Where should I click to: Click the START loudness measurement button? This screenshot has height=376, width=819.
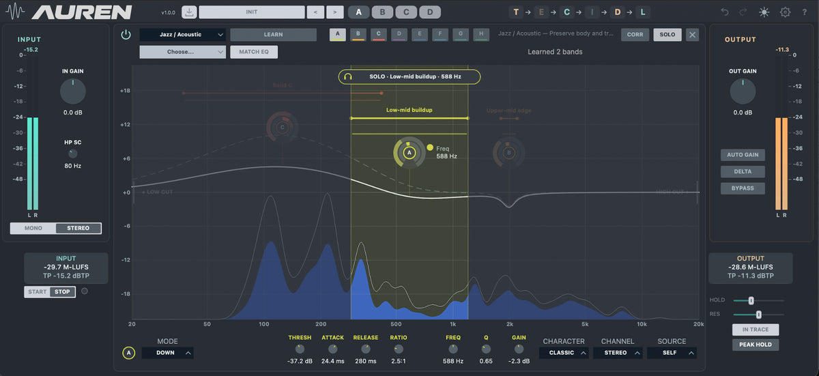38,291
